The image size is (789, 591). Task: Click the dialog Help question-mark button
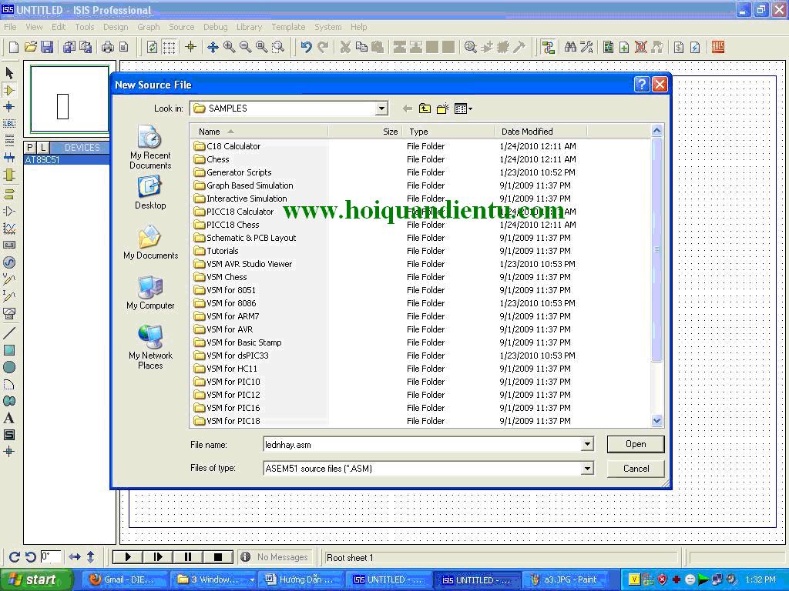642,85
